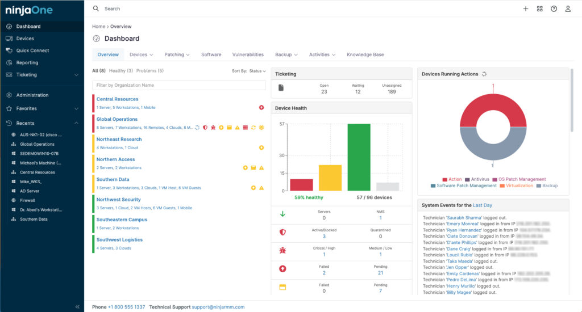Click the Reporting sidebar icon
The height and width of the screenshot is (312, 582).
(x=9, y=62)
